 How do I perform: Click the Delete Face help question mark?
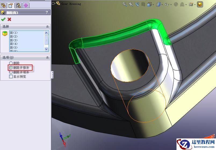point(47,12)
